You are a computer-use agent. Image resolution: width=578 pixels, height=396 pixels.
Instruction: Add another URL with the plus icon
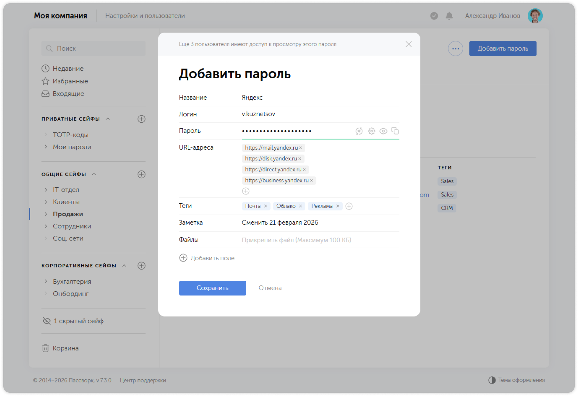tap(246, 191)
